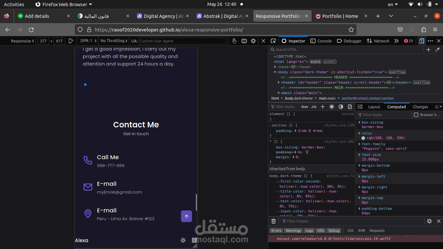This screenshot has width=443, height=249.
Task: Open the Responsive device dropdown
Action: 23,41
